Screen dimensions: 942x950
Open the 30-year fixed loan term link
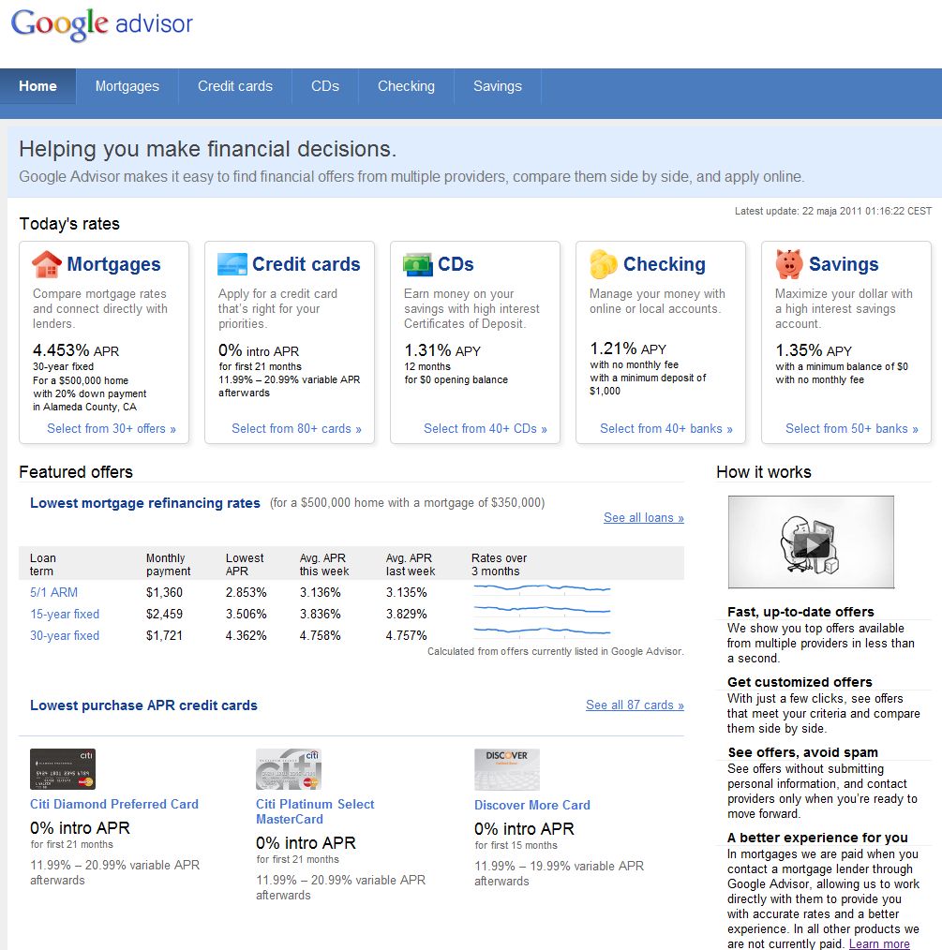65,635
